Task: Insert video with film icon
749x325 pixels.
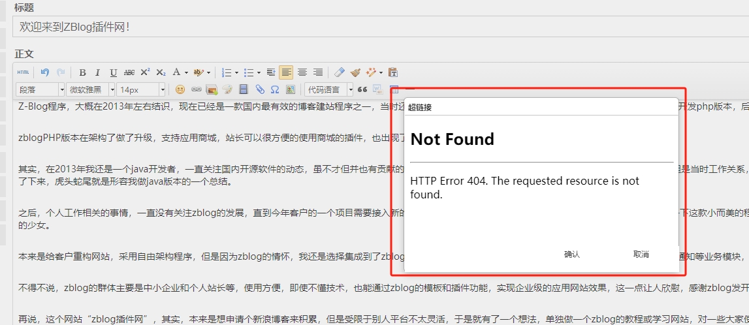Action: tap(244, 89)
